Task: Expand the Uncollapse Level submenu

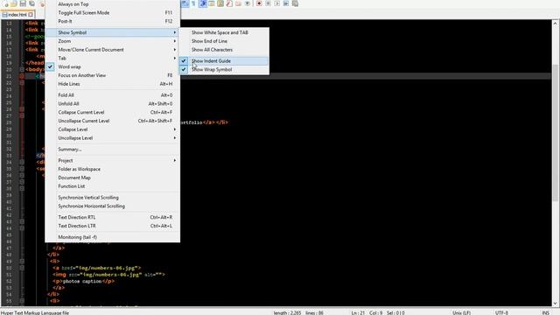Action: point(112,138)
